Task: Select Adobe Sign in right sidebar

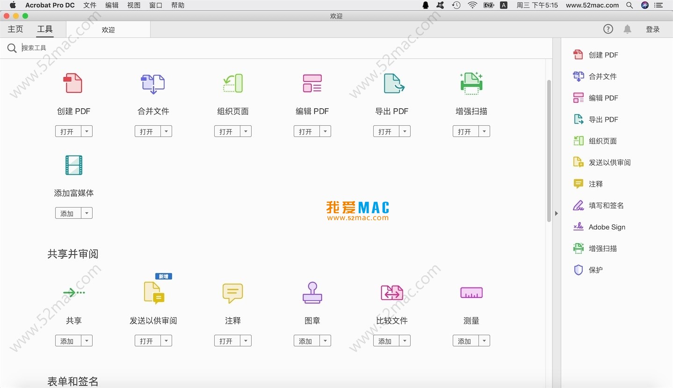Action: point(599,227)
